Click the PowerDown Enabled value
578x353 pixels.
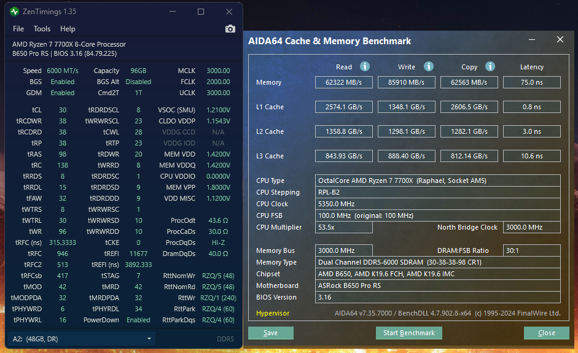click(x=138, y=320)
